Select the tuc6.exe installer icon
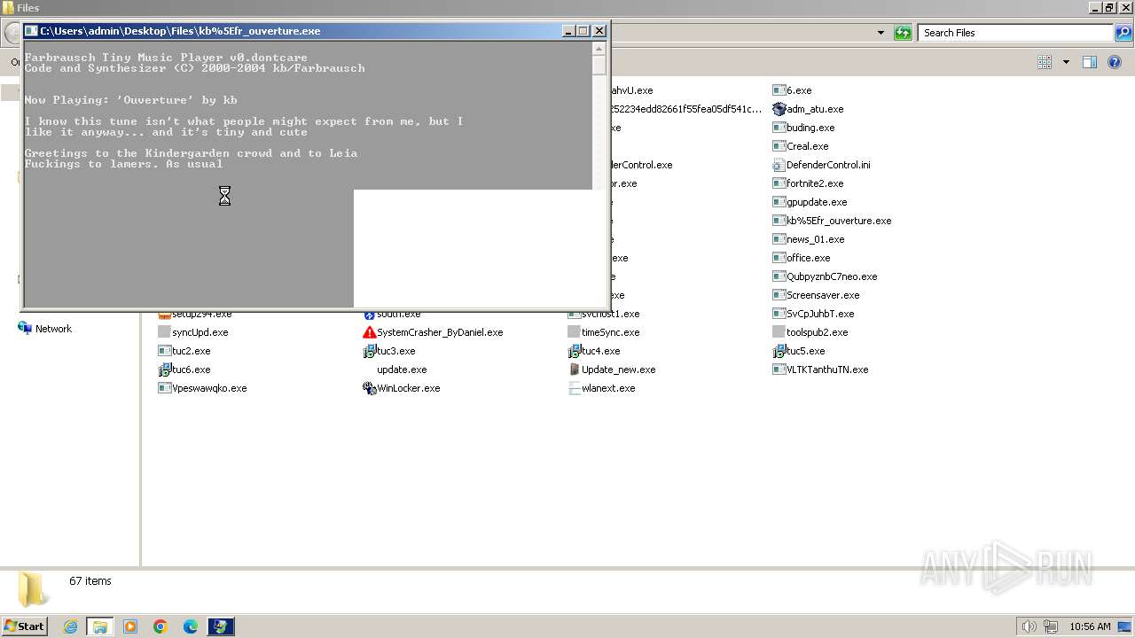This screenshot has width=1135, height=638. point(165,370)
